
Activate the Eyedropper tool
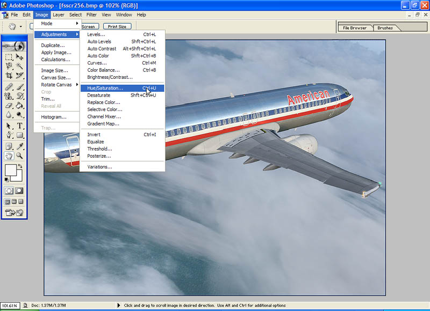[x=20, y=146]
